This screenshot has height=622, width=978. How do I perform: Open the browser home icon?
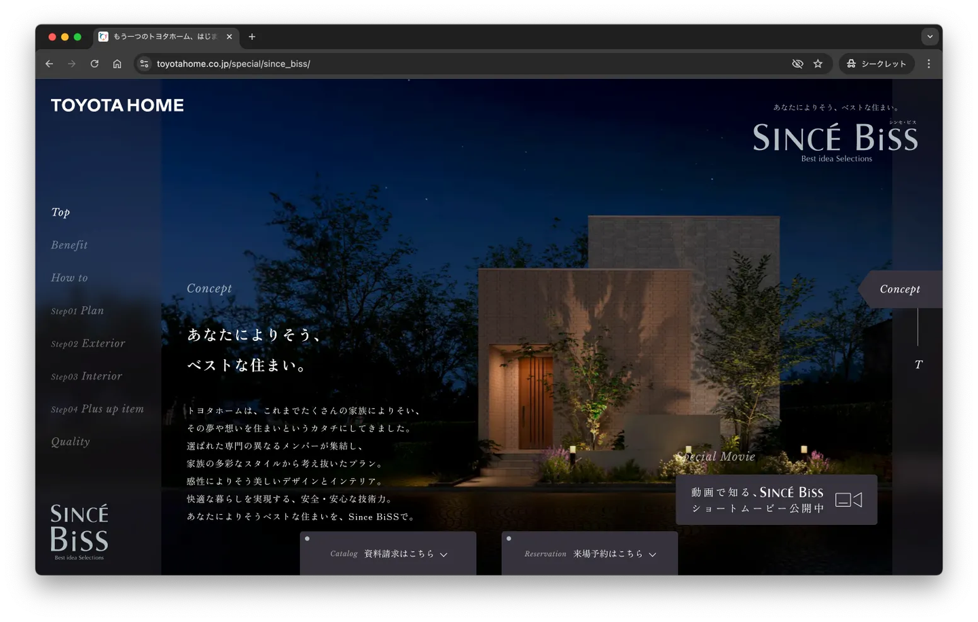pos(117,64)
